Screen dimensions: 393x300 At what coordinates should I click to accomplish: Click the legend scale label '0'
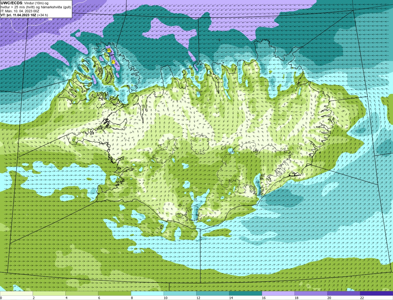click(1, 298)
